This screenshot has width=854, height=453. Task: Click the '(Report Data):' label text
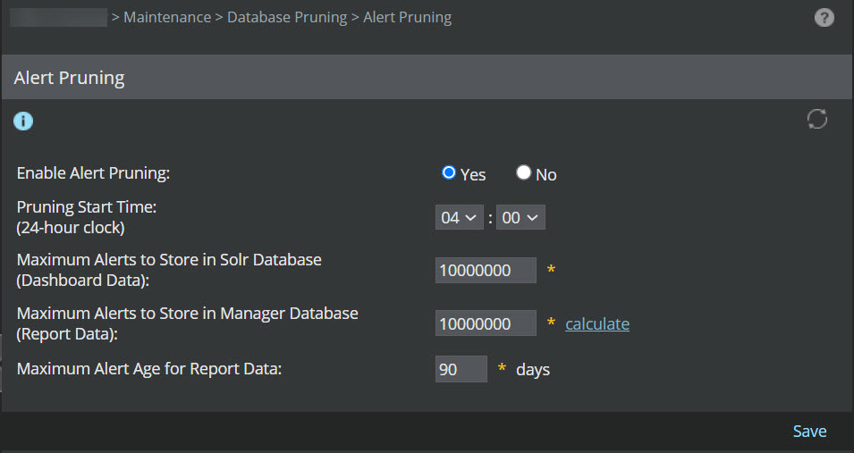67,334
